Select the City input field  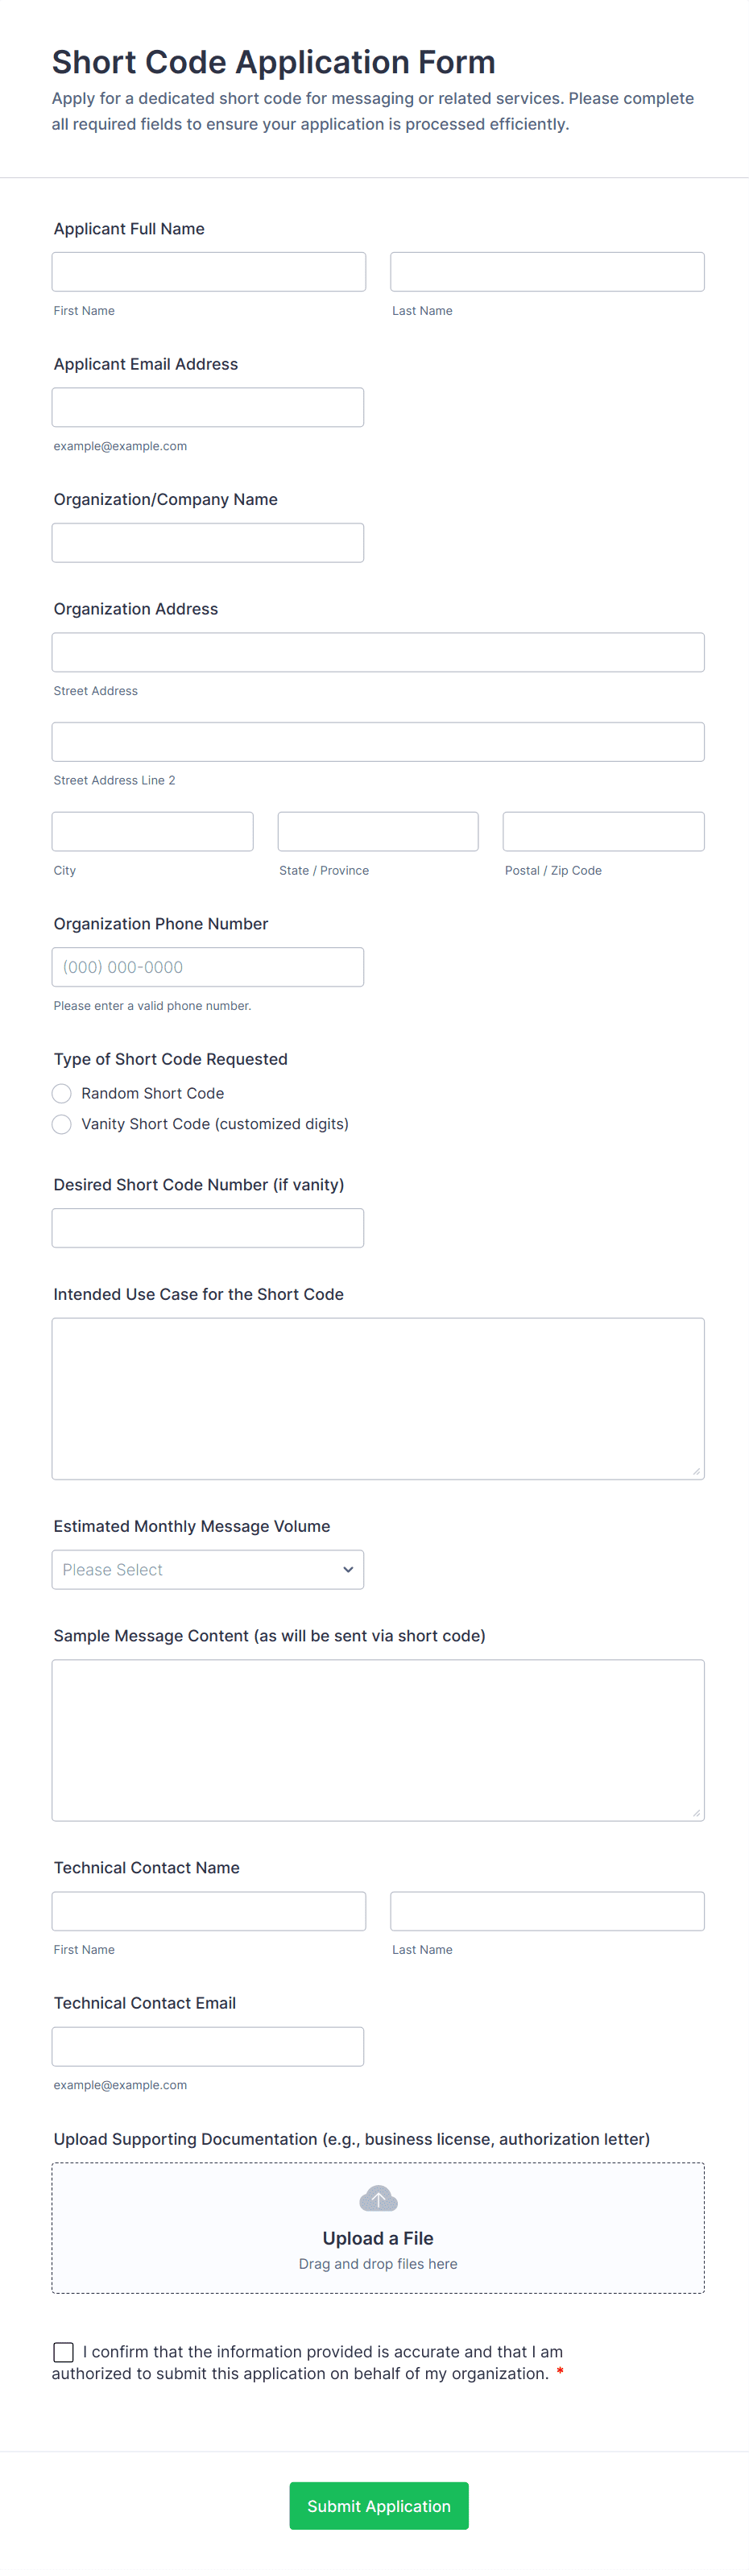[152, 831]
